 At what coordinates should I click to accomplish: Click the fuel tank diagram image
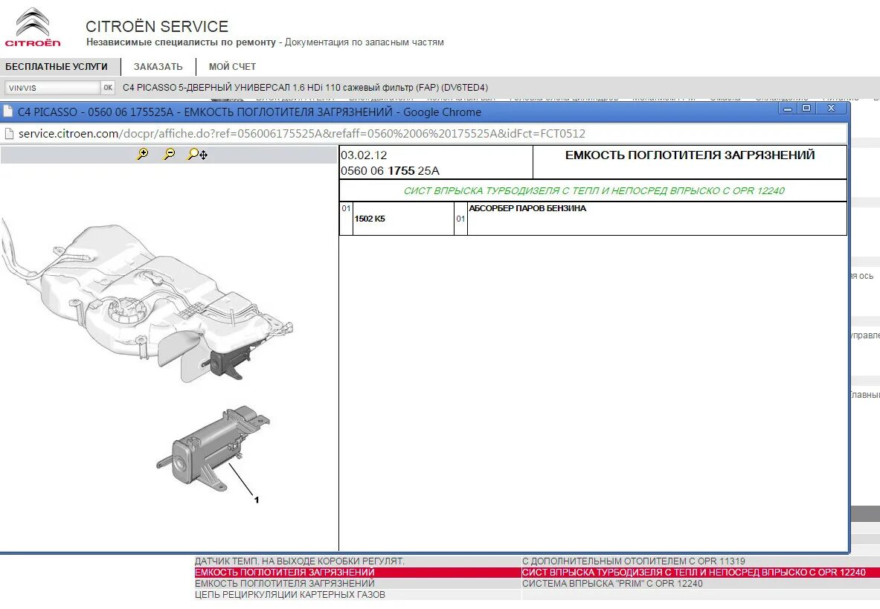146,303
